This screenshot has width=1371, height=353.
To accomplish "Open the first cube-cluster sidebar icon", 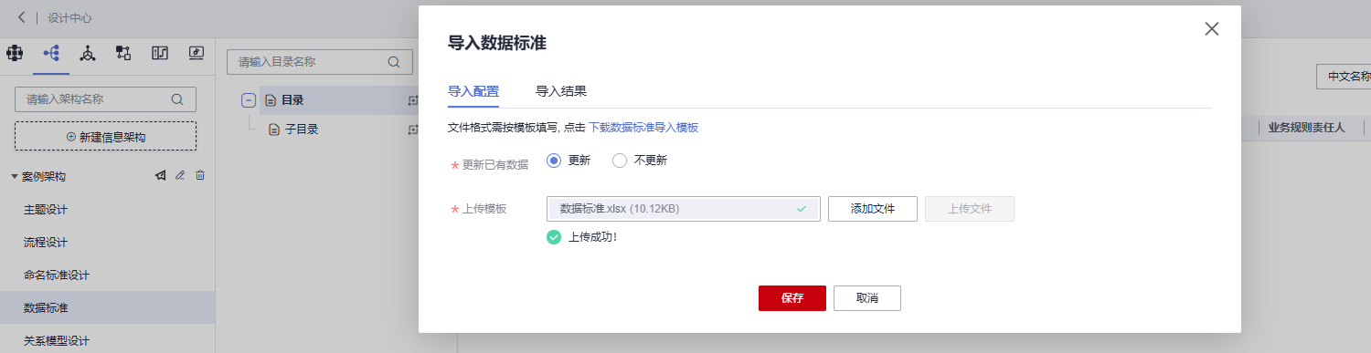I will click(14, 53).
